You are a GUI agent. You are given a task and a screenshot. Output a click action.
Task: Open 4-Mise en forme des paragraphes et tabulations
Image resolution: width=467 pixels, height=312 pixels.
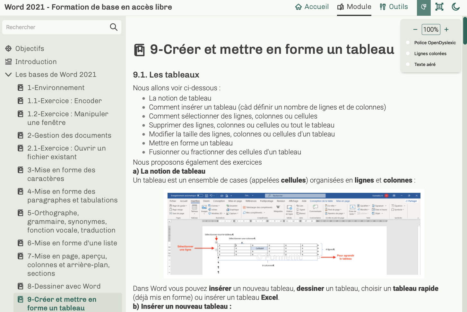[73, 196]
